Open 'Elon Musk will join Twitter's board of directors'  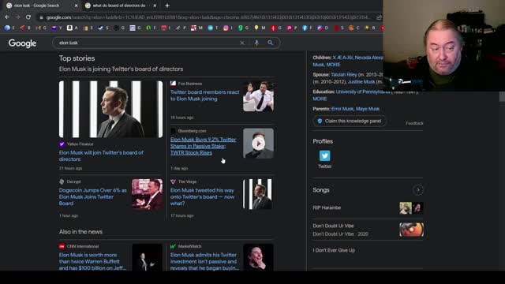(101, 156)
